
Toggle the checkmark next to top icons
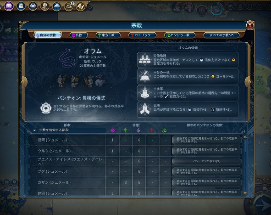click(90, 8)
